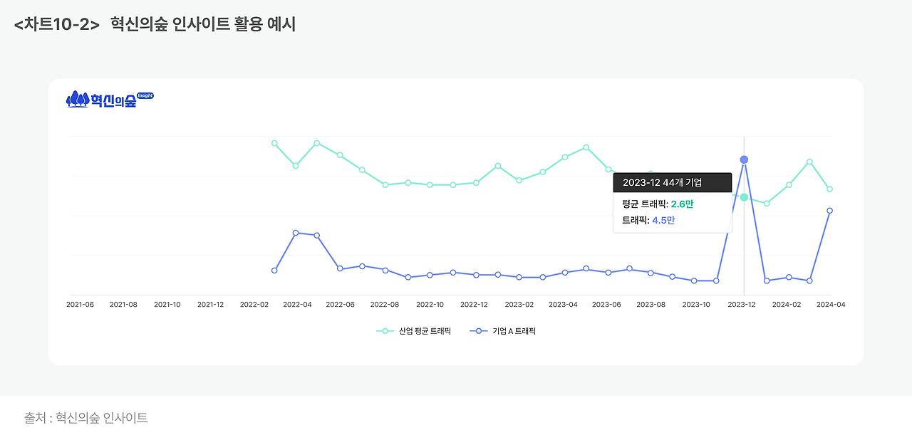Click the highlighted green point at 2023-12

[x=743, y=197]
